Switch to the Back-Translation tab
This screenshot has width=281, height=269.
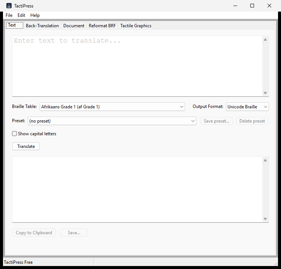(x=42, y=26)
